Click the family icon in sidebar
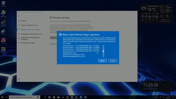This screenshot has height=99, width=176. [x=19, y=43]
